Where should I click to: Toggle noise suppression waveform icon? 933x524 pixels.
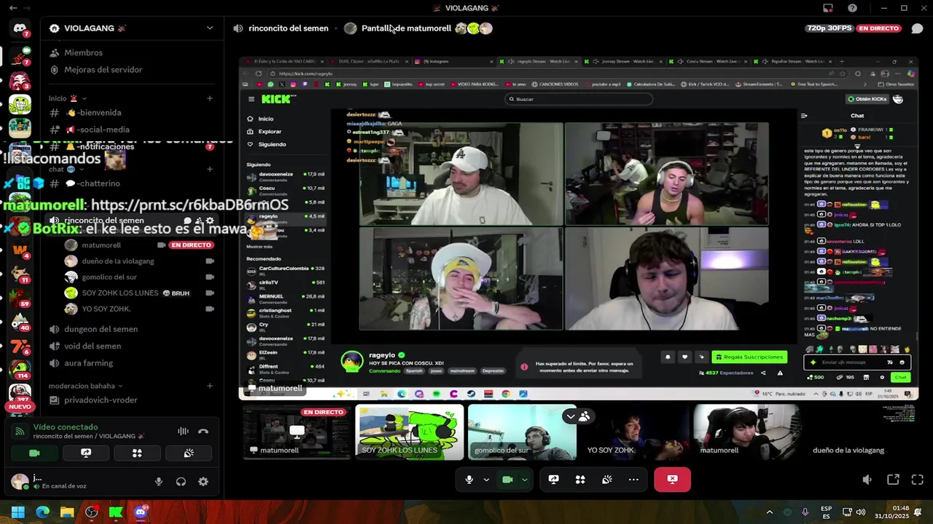(x=183, y=432)
